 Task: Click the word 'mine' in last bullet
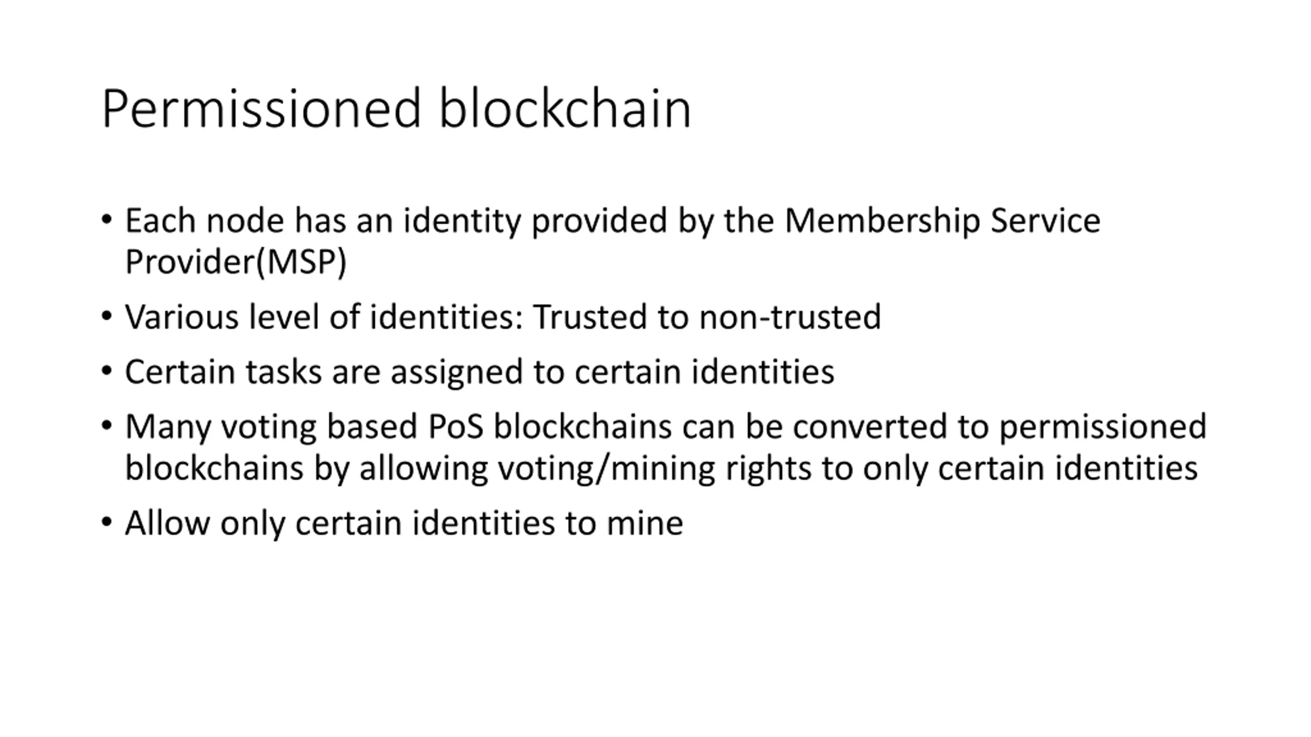645,524
